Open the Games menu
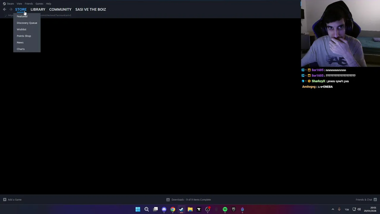This screenshot has width=380, height=214. (39, 4)
